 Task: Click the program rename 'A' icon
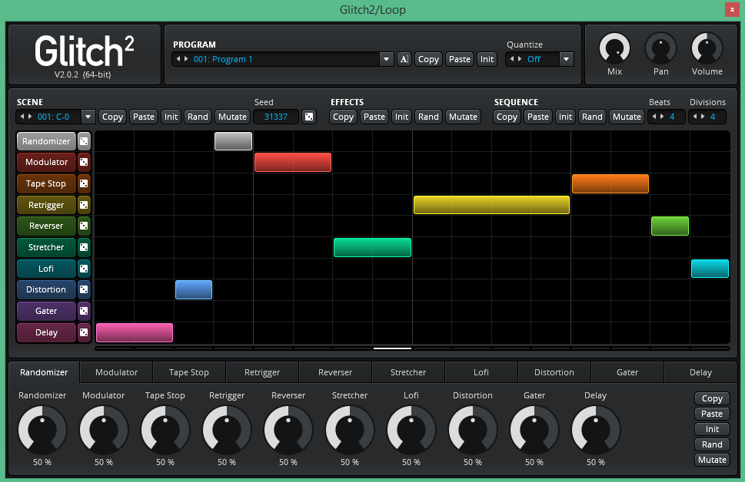[x=404, y=59]
